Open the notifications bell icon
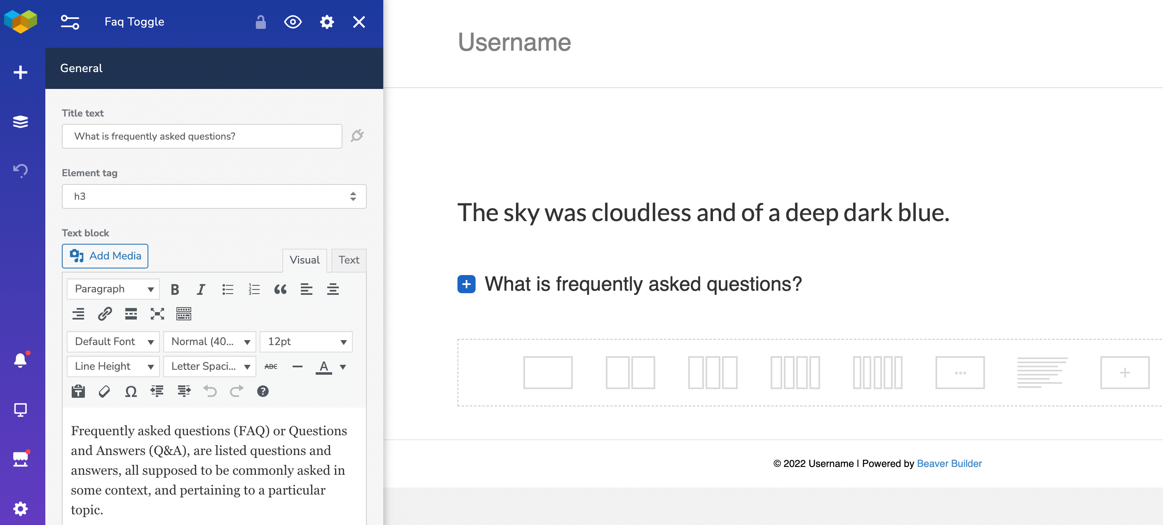Viewport: 1163px width, 525px height. click(20, 360)
